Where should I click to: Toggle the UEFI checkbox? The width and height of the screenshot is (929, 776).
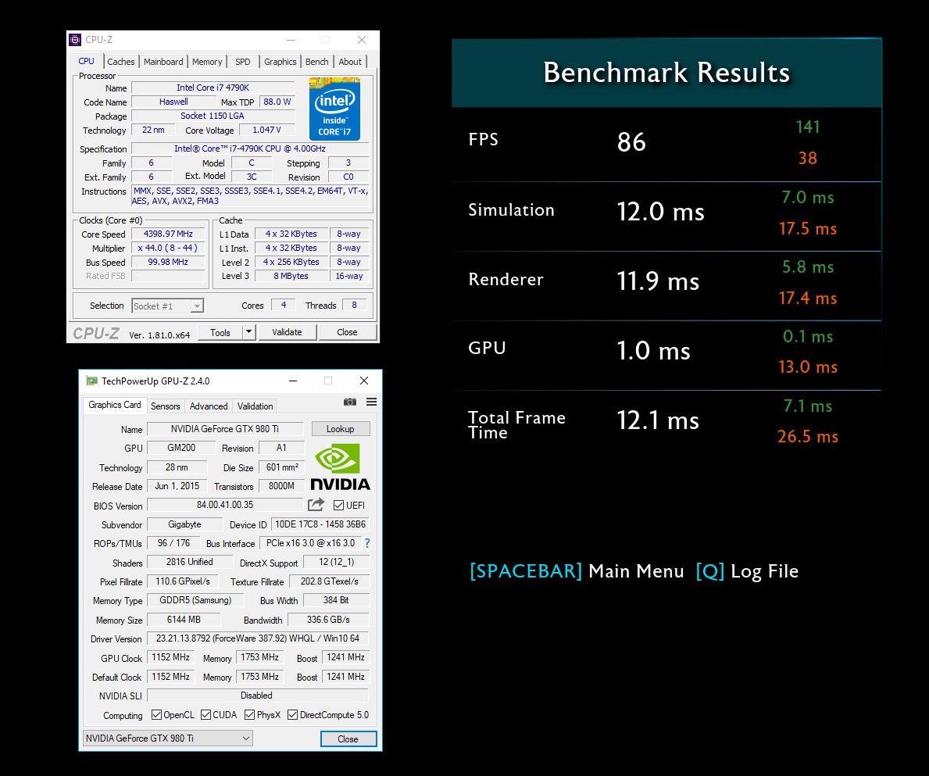pyautogui.click(x=339, y=506)
